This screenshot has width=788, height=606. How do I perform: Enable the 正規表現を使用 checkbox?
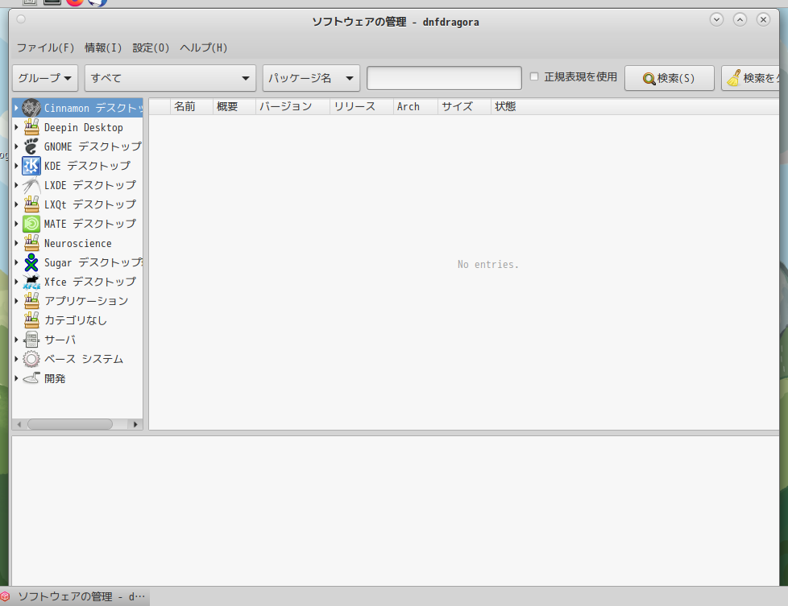(x=534, y=76)
